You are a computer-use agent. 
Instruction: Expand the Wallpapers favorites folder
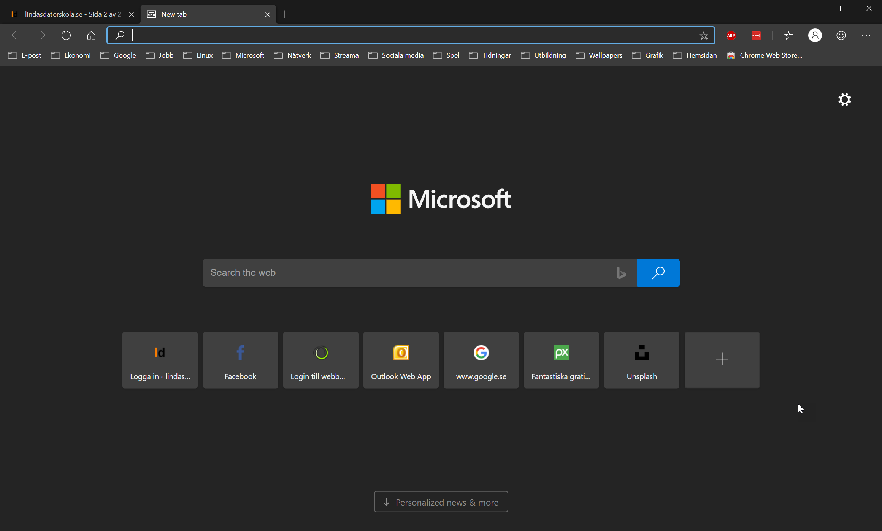pyautogui.click(x=599, y=55)
